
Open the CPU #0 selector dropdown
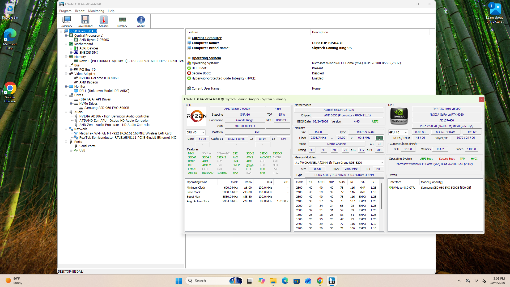pyautogui.click(x=195, y=132)
